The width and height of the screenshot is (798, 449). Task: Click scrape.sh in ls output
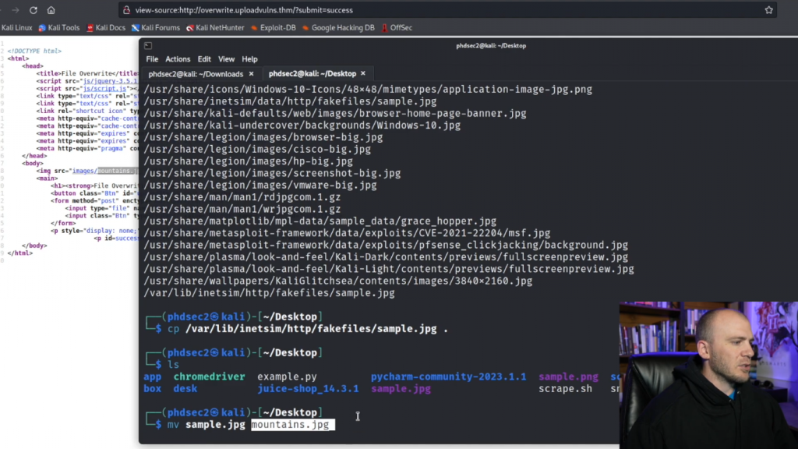click(566, 388)
